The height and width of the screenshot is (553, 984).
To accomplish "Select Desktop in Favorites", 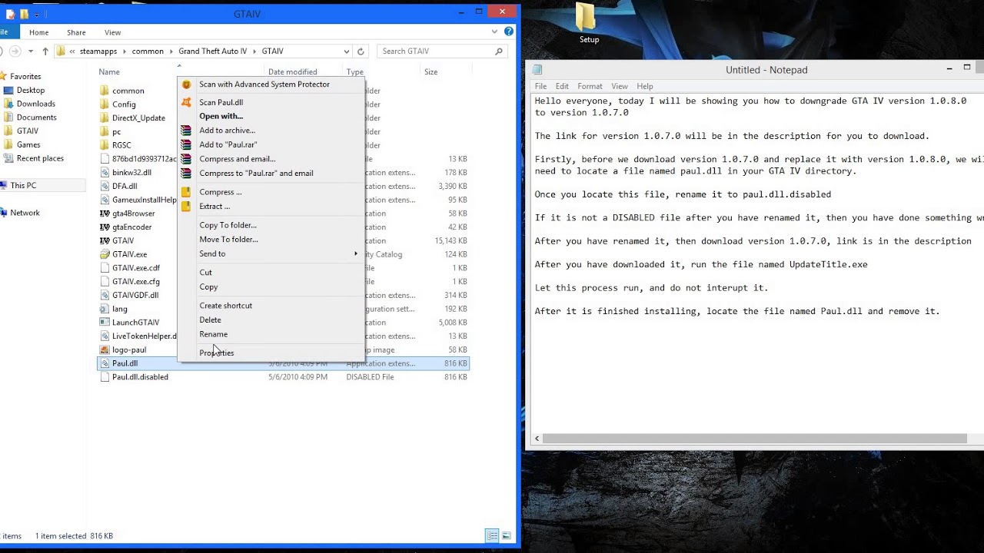I will click(x=31, y=90).
